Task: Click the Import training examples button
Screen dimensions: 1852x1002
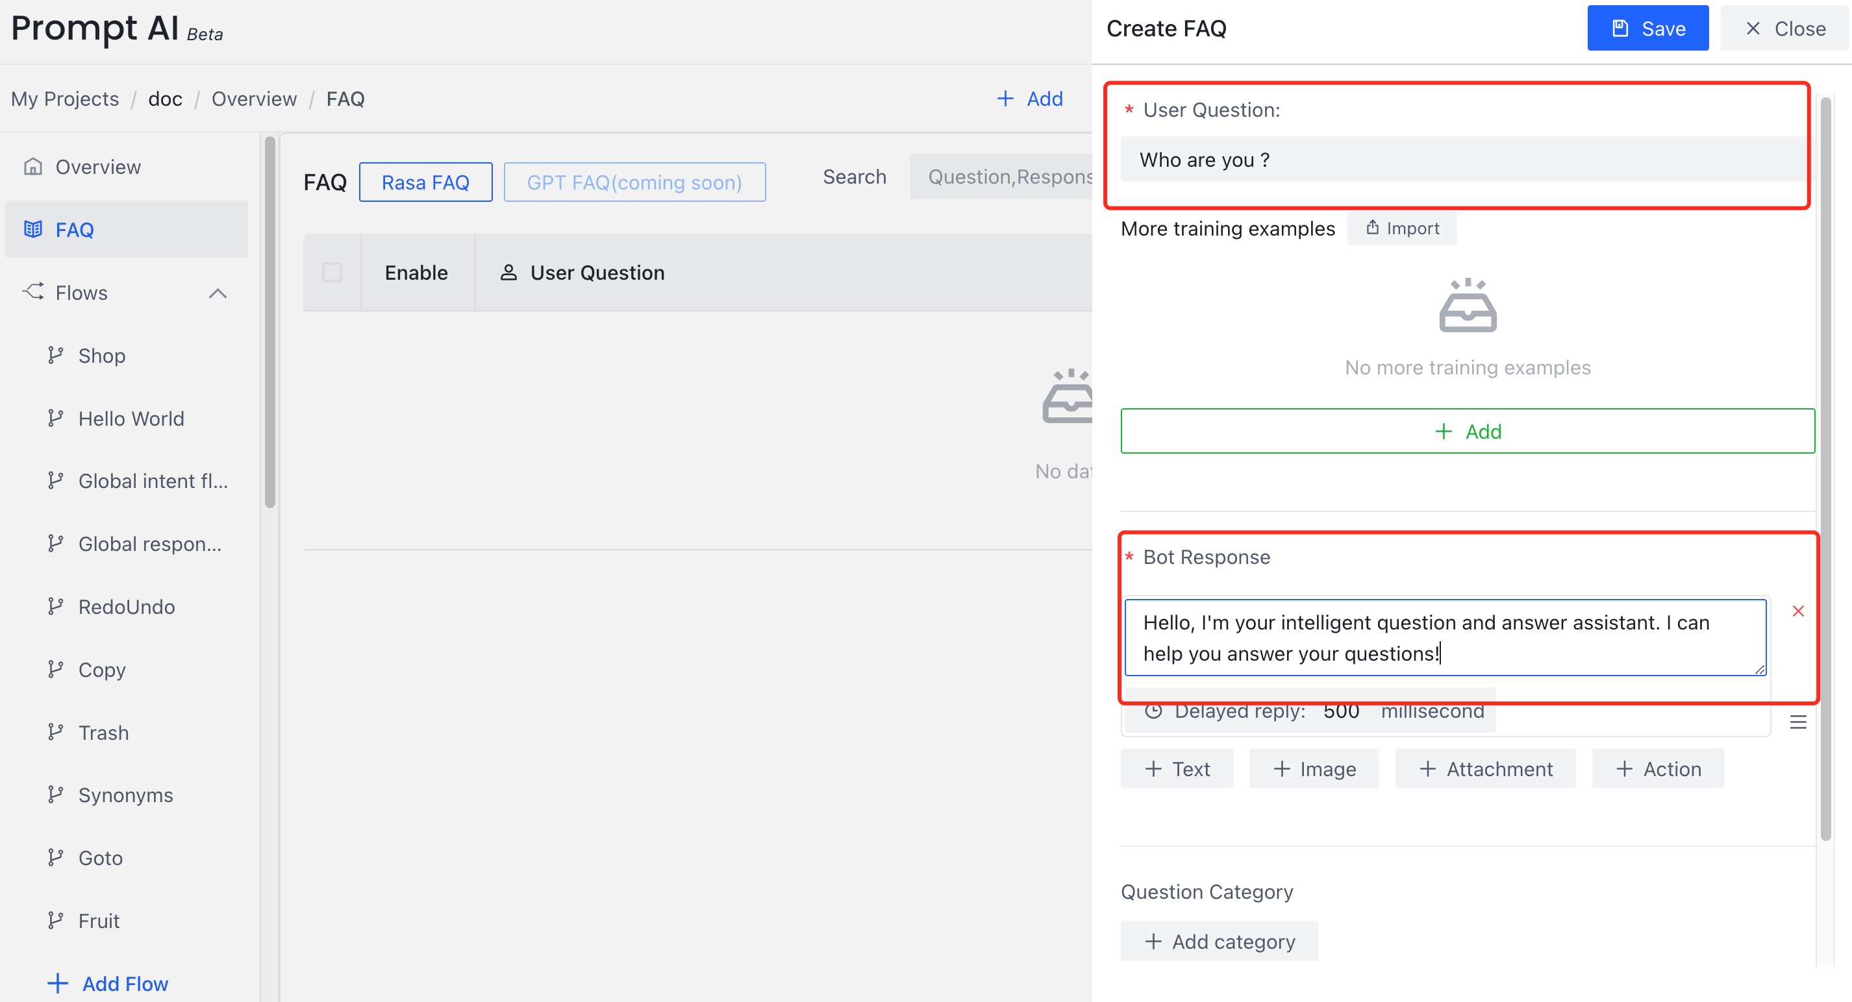Action: pyautogui.click(x=1402, y=228)
